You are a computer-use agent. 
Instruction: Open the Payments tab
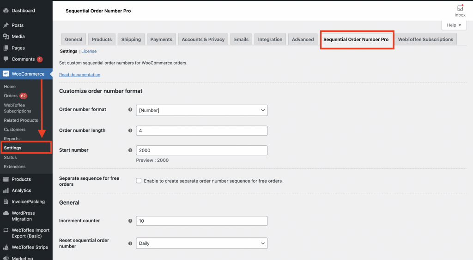161,40
